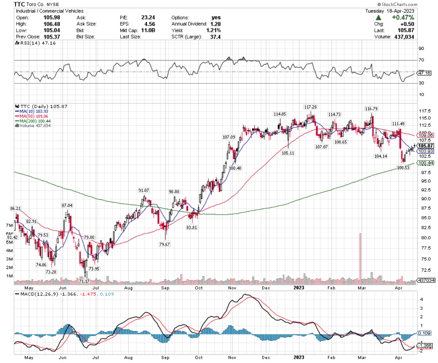Screen dimensions: 438x363
Task: Click the Prev Close value 105.37
Action: [x=52, y=37]
